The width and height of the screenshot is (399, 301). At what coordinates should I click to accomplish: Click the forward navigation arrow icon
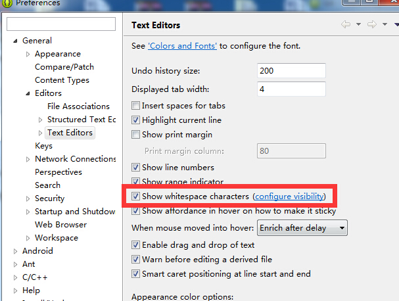pos(372,25)
